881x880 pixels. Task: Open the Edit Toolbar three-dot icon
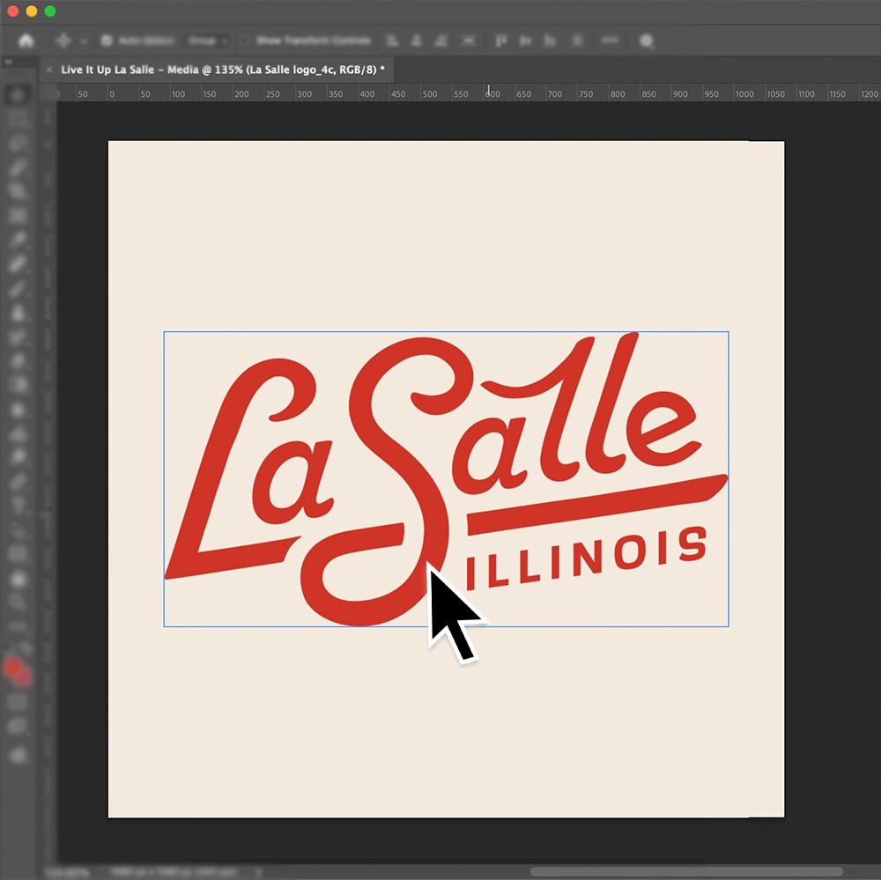point(18,626)
